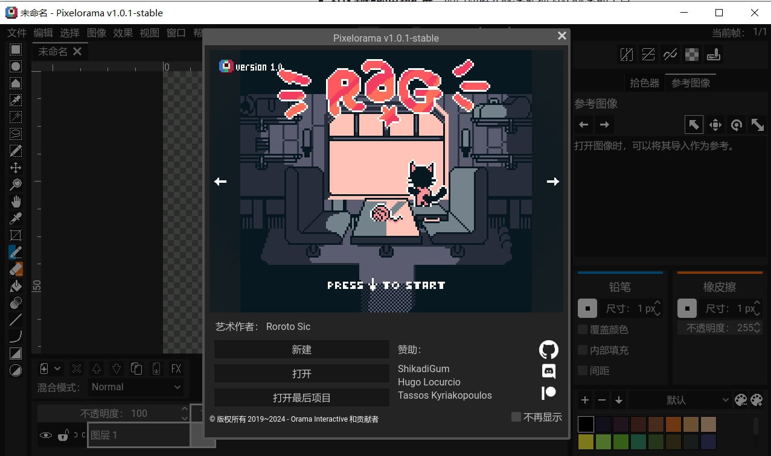This screenshot has height=456, width=771.
Task: Toggle pixel perfect mode
Action: pos(670,55)
